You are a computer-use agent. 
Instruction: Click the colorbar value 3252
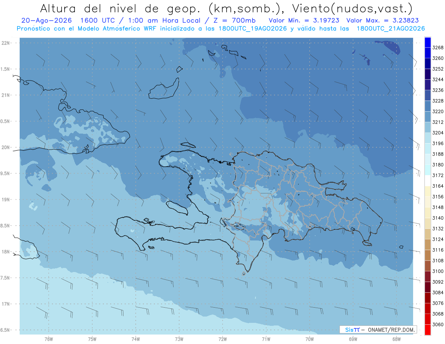(438, 69)
